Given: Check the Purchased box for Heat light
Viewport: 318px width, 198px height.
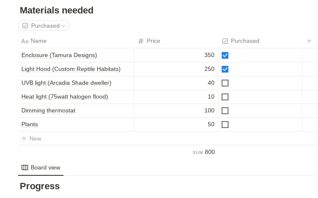Looking at the screenshot, I should coord(225,97).
